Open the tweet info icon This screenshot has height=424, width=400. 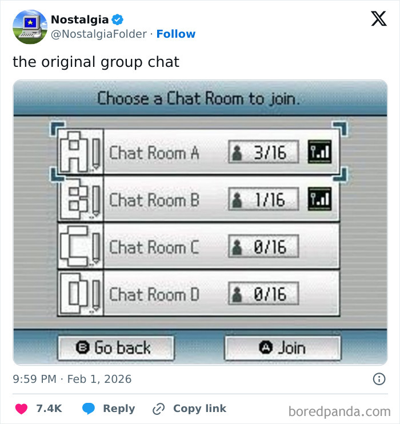click(x=378, y=379)
